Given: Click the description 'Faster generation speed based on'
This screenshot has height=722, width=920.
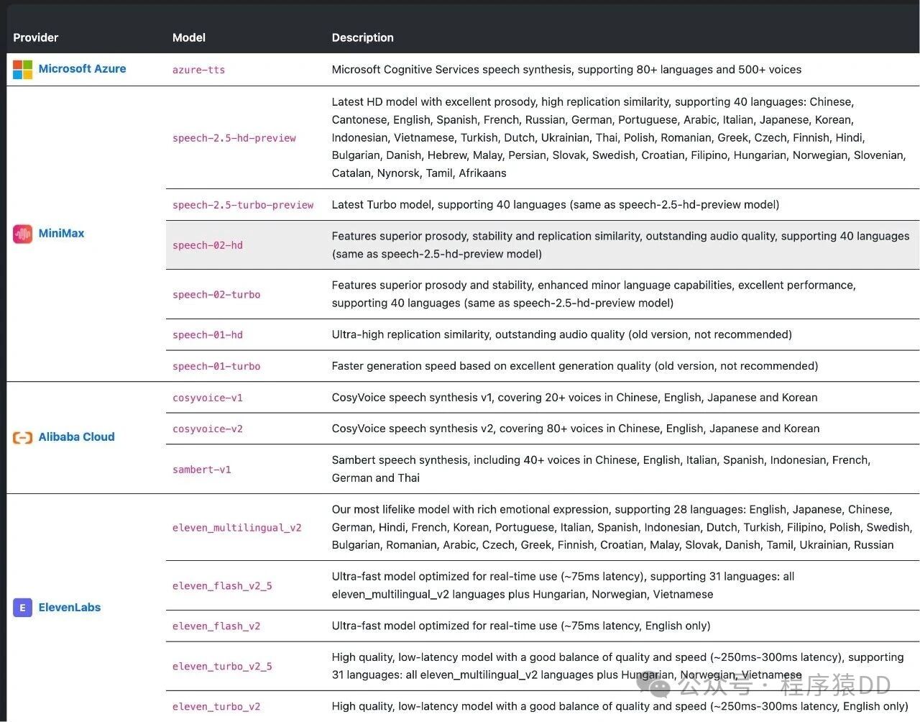Looking at the screenshot, I should (x=575, y=366).
